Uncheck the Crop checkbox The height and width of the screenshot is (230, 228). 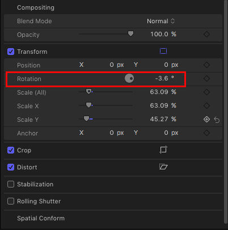click(11, 150)
